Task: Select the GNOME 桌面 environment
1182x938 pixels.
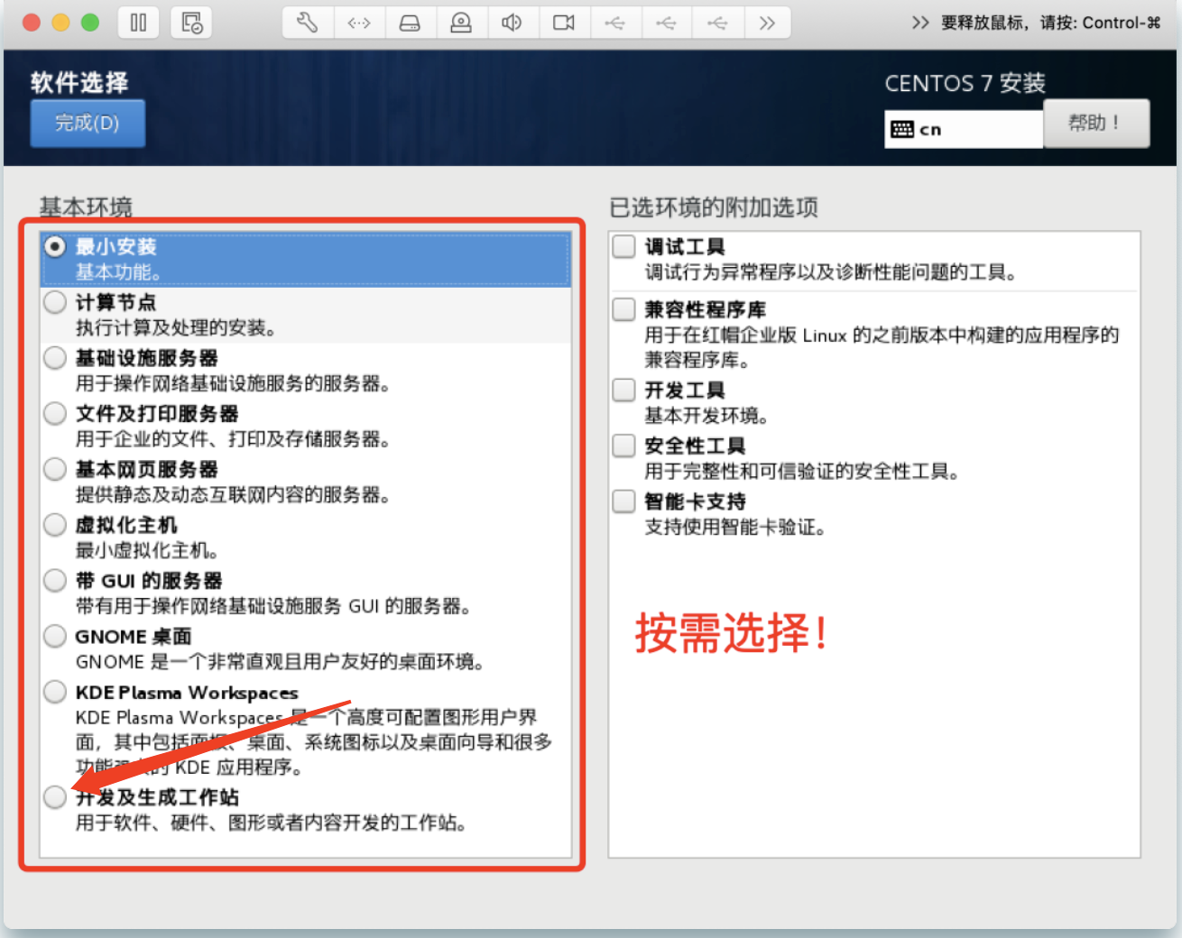Action: pyautogui.click(x=55, y=637)
